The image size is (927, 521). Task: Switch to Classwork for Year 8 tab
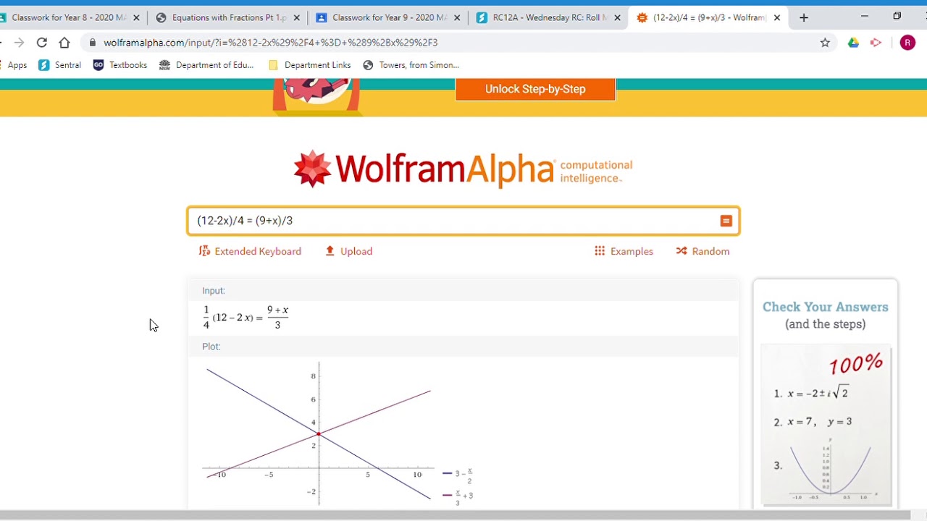(x=69, y=17)
